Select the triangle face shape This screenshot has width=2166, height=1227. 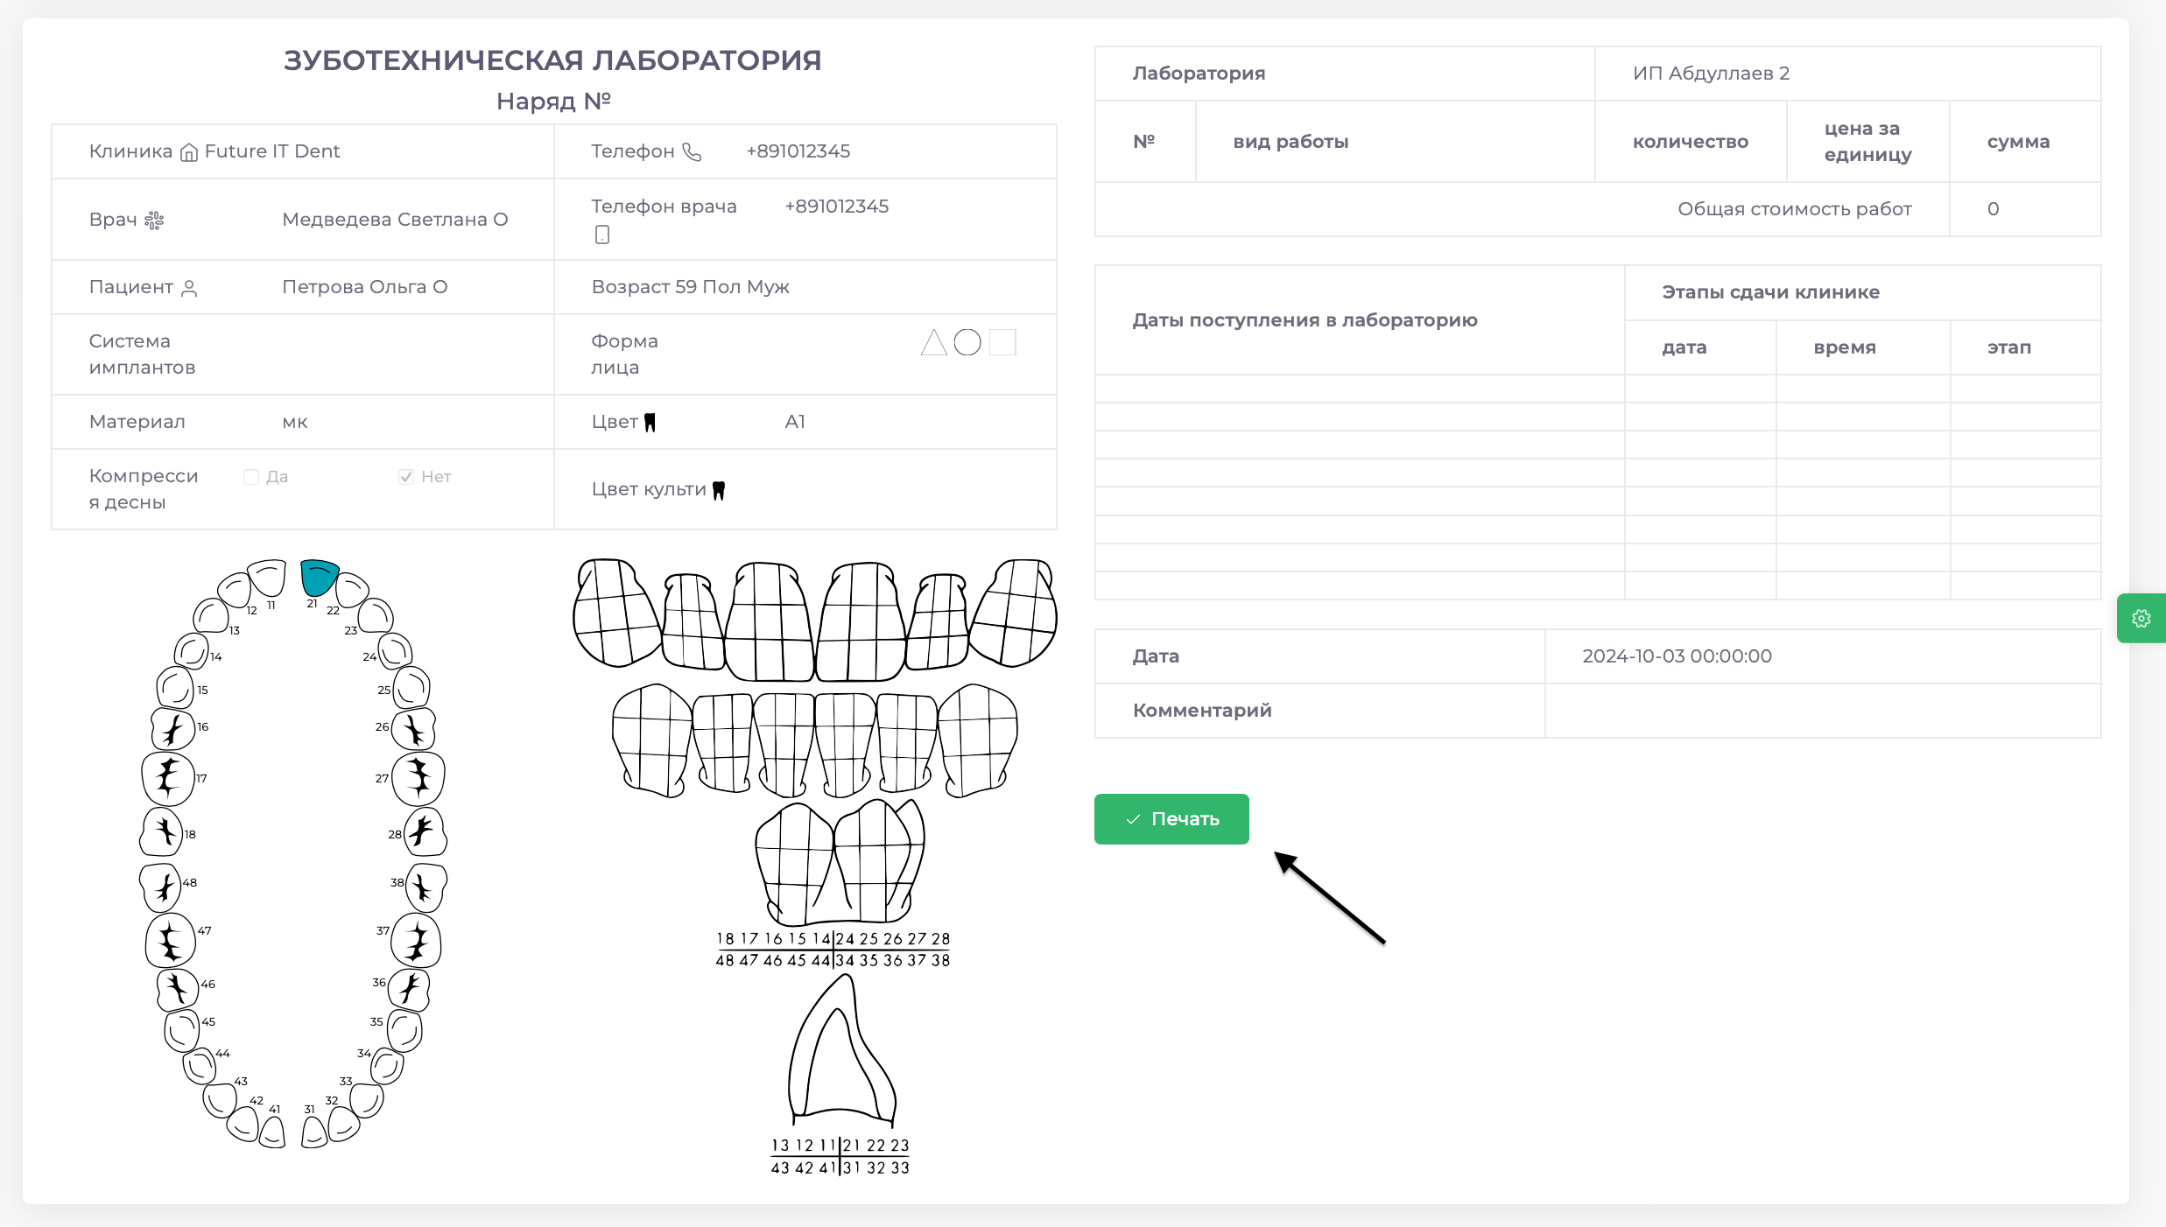[x=934, y=342]
